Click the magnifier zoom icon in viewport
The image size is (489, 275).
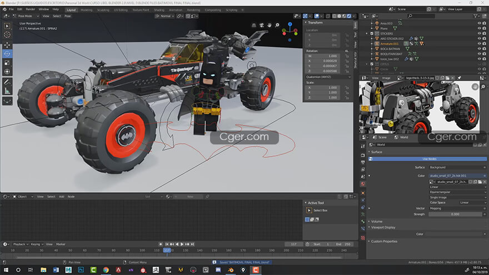pos(277,25)
